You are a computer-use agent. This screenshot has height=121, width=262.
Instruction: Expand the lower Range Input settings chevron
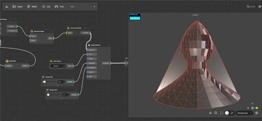click(62, 98)
